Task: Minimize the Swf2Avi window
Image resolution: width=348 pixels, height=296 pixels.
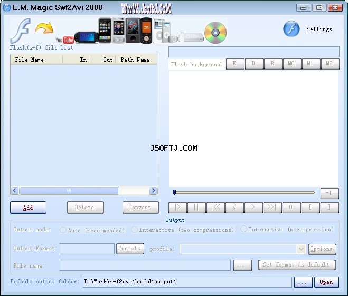Action: coord(303,8)
